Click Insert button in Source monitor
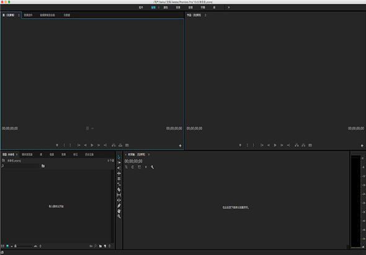 [114, 145]
